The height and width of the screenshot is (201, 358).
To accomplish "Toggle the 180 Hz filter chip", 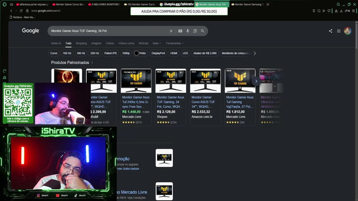I will coord(81,53).
